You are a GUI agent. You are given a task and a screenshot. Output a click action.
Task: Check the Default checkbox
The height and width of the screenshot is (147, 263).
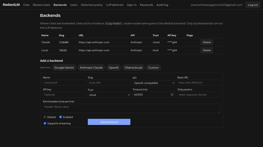(45, 117)
